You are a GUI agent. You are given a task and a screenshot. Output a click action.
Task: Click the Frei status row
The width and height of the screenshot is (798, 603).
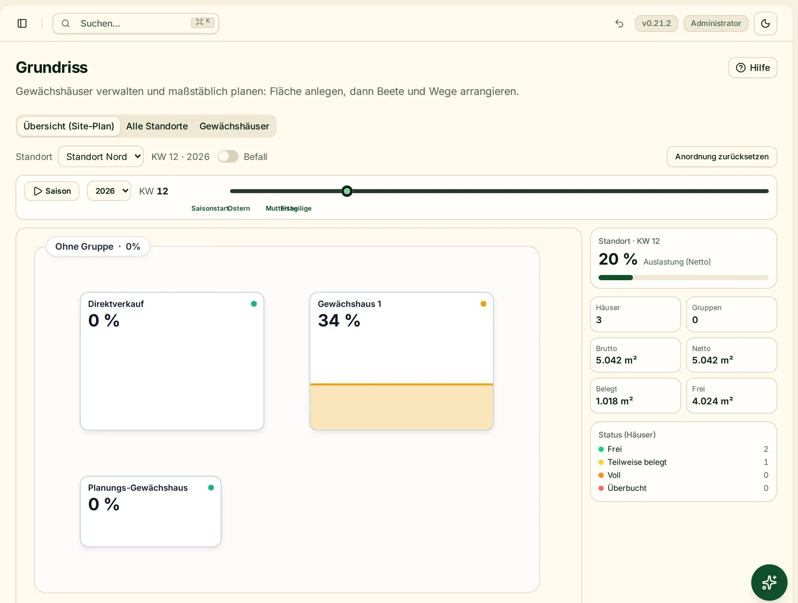(683, 449)
